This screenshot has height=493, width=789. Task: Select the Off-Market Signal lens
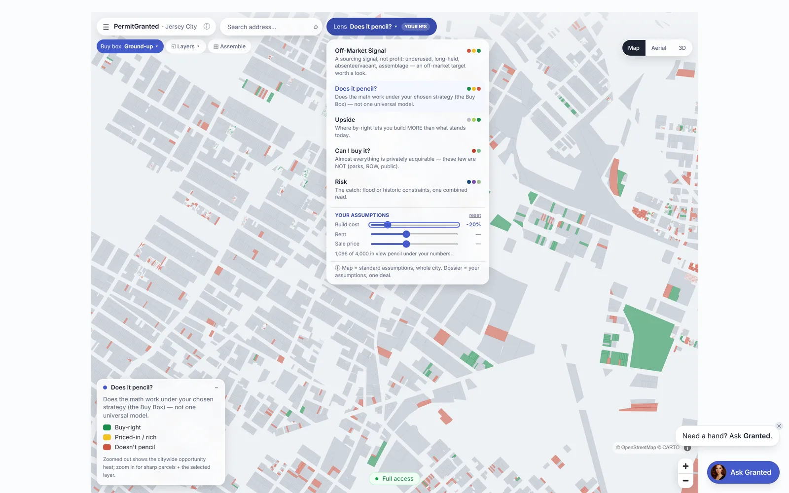click(407, 62)
